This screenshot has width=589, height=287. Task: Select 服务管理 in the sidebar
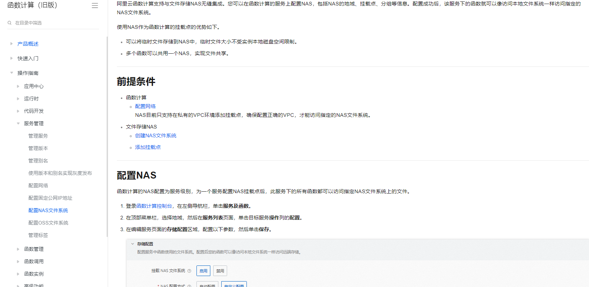34,123
